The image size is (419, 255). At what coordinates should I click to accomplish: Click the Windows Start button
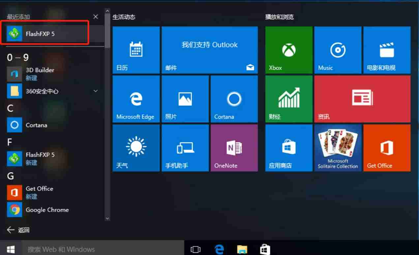coord(11,249)
